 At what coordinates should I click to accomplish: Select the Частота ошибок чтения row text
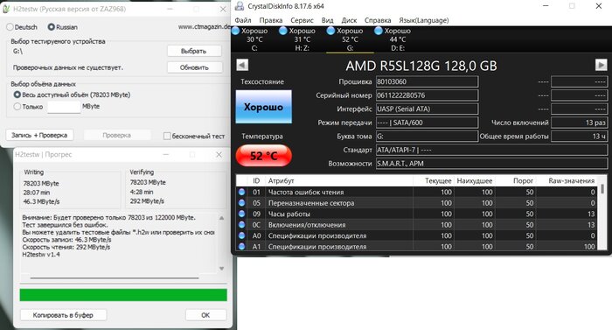pos(306,192)
